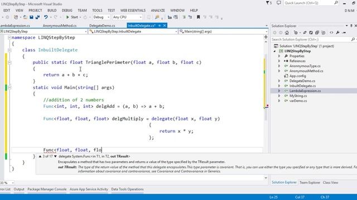
Task: Expand the Properties node in Solution Explorer
Action: [279, 56]
